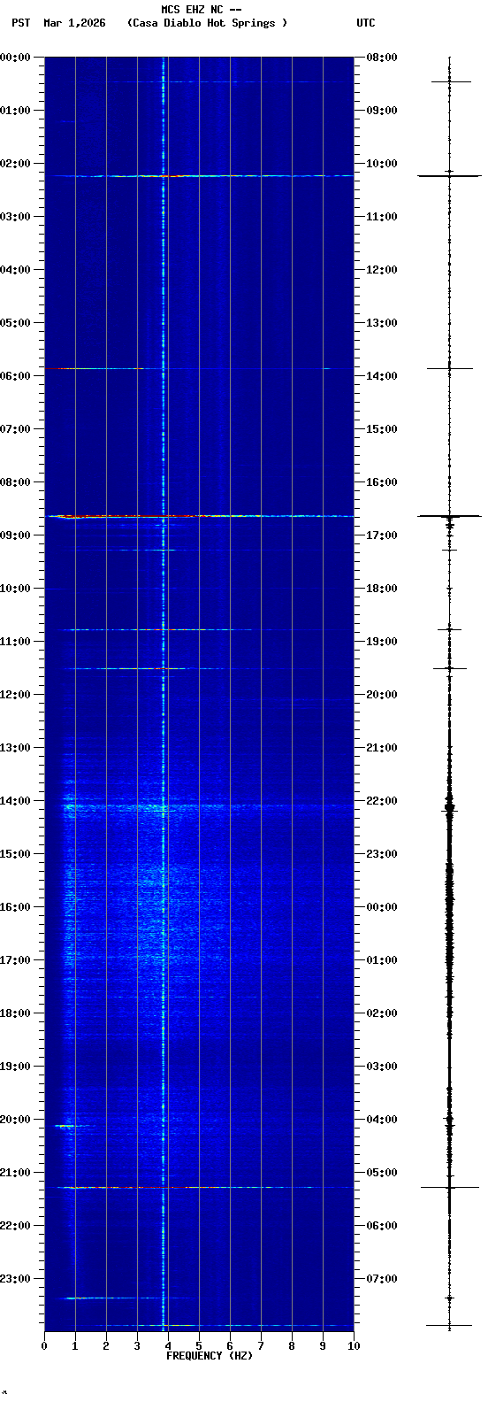Click the 00:00 label on UTC axis
Image resolution: width=488 pixels, height=1402 pixels.
pos(382,907)
